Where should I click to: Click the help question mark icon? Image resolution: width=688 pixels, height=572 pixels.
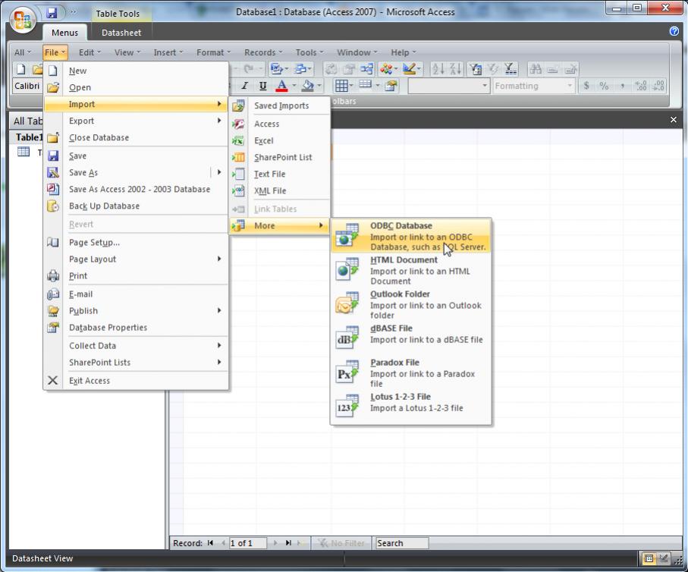pos(674,31)
